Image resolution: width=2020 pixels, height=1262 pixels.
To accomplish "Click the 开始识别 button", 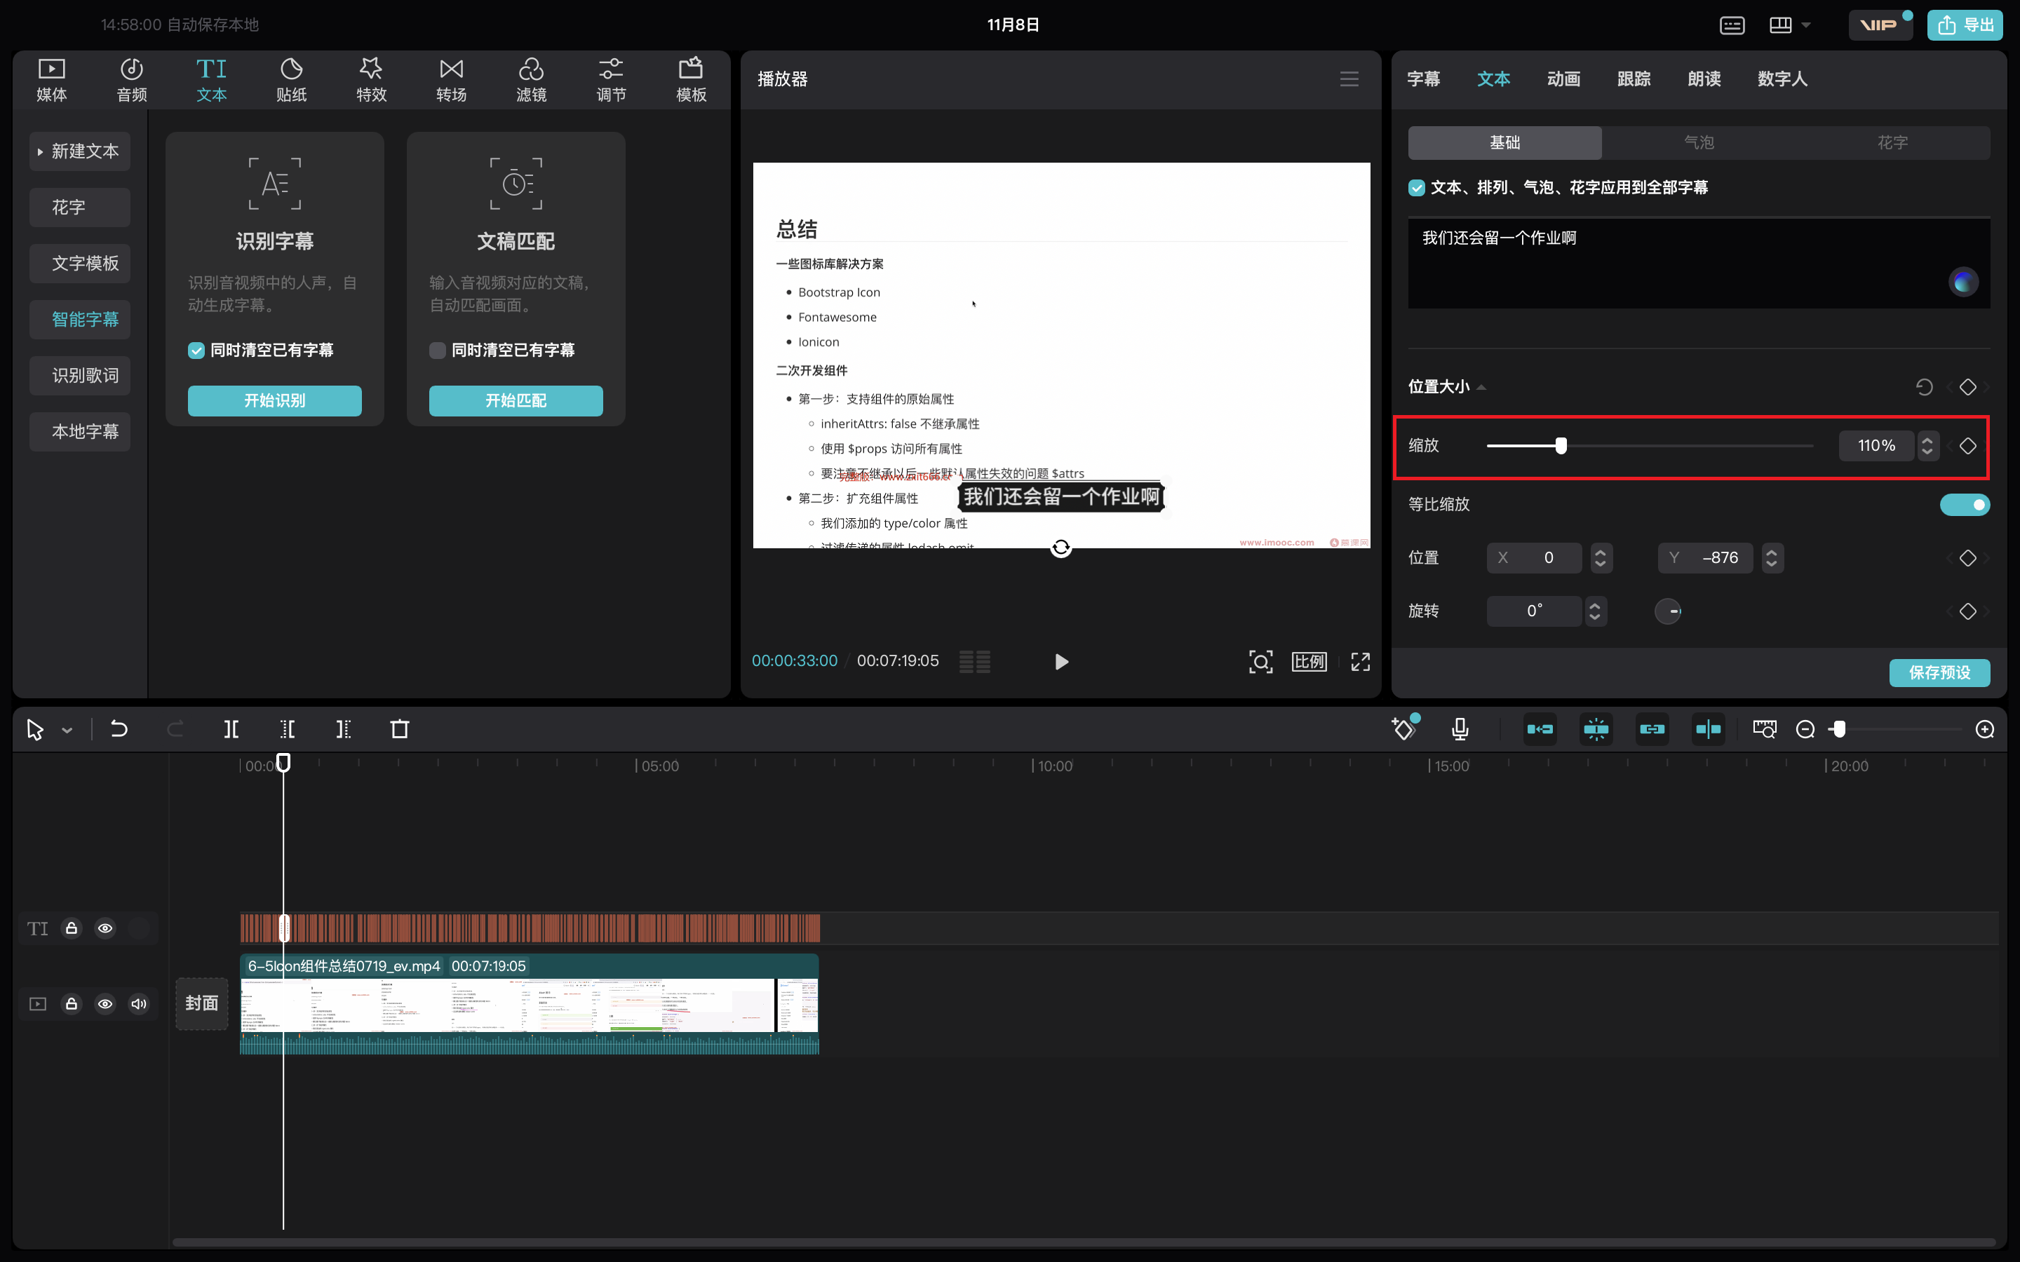I will [275, 400].
